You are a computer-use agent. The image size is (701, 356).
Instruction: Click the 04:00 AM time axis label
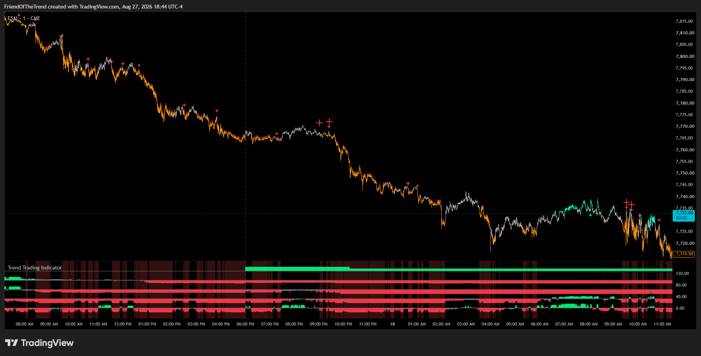[x=490, y=324]
